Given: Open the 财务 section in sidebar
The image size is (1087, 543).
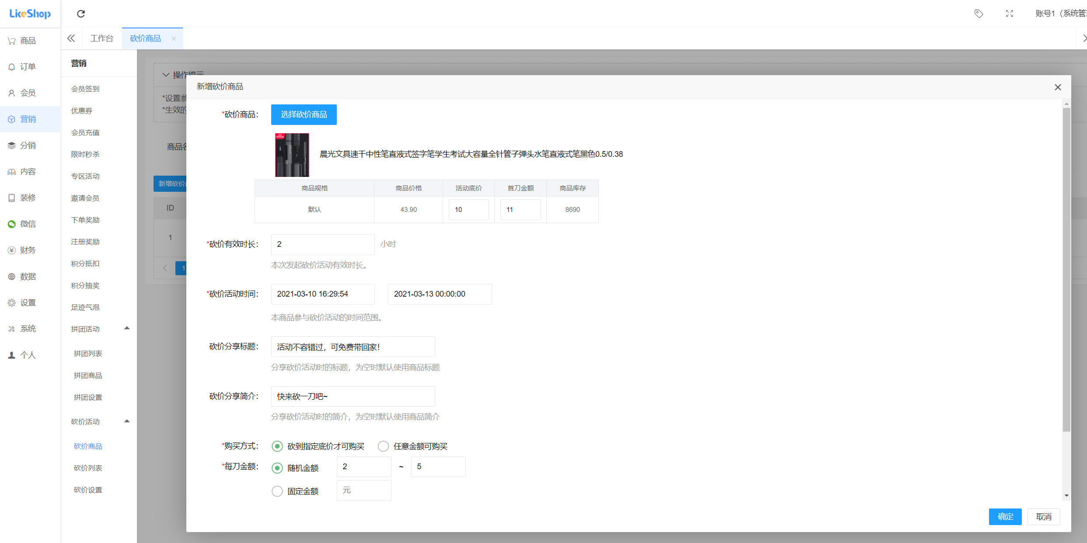Looking at the screenshot, I should [x=28, y=250].
